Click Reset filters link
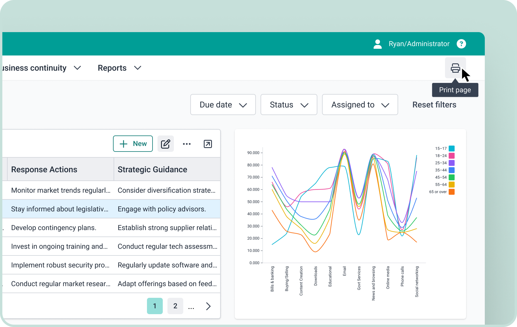Image resolution: width=517 pixels, height=327 pixels. pyautogui.click(x=434, y=105)
